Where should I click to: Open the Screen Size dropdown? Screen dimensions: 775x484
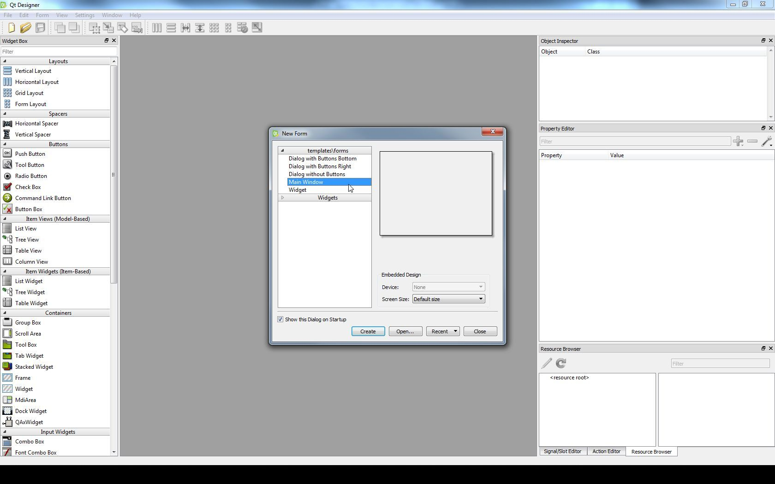pyautogui.click(x=448, y=299)
